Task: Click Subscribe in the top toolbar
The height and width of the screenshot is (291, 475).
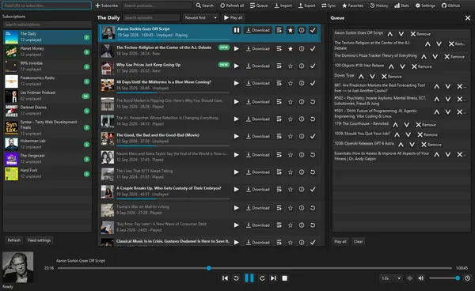Action: tap(106, 6)
